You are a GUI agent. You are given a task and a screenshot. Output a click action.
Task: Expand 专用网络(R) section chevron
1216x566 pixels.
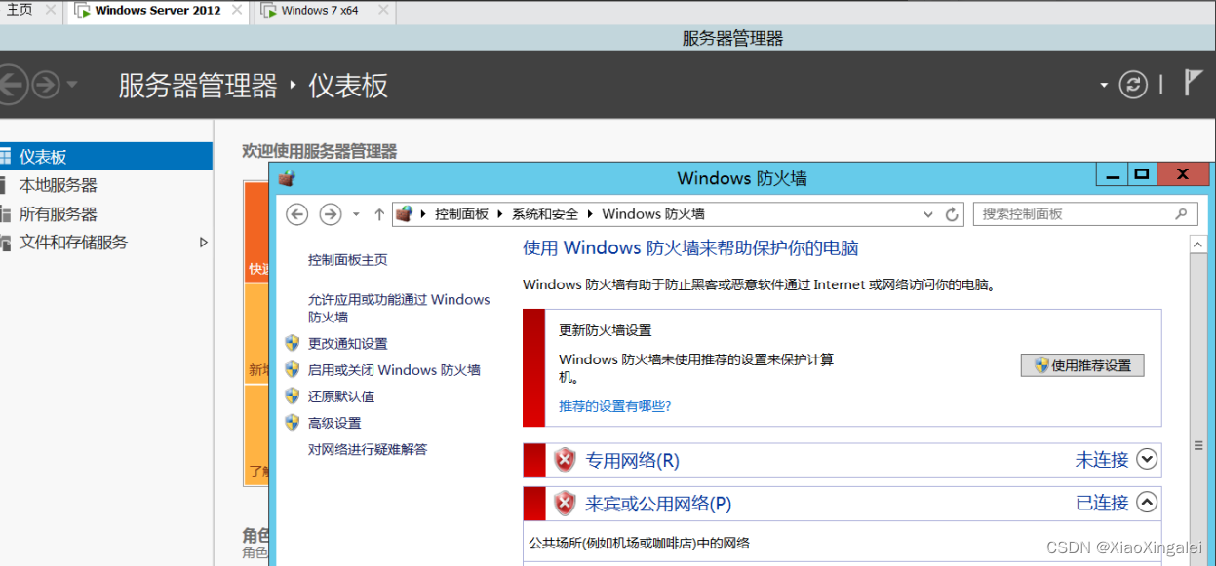pyautogui.click(x=1147, y=459)
